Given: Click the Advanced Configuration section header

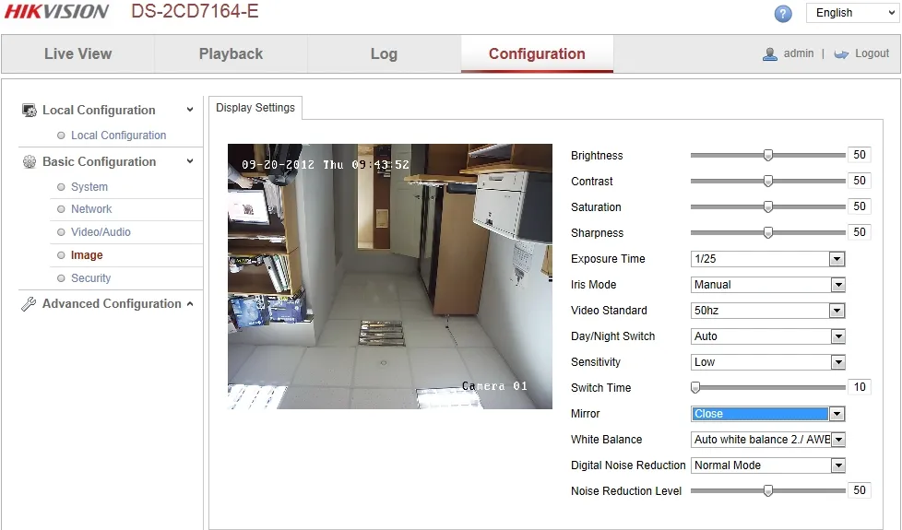Looking at the screenshot, I should click(x=111, y=303).
